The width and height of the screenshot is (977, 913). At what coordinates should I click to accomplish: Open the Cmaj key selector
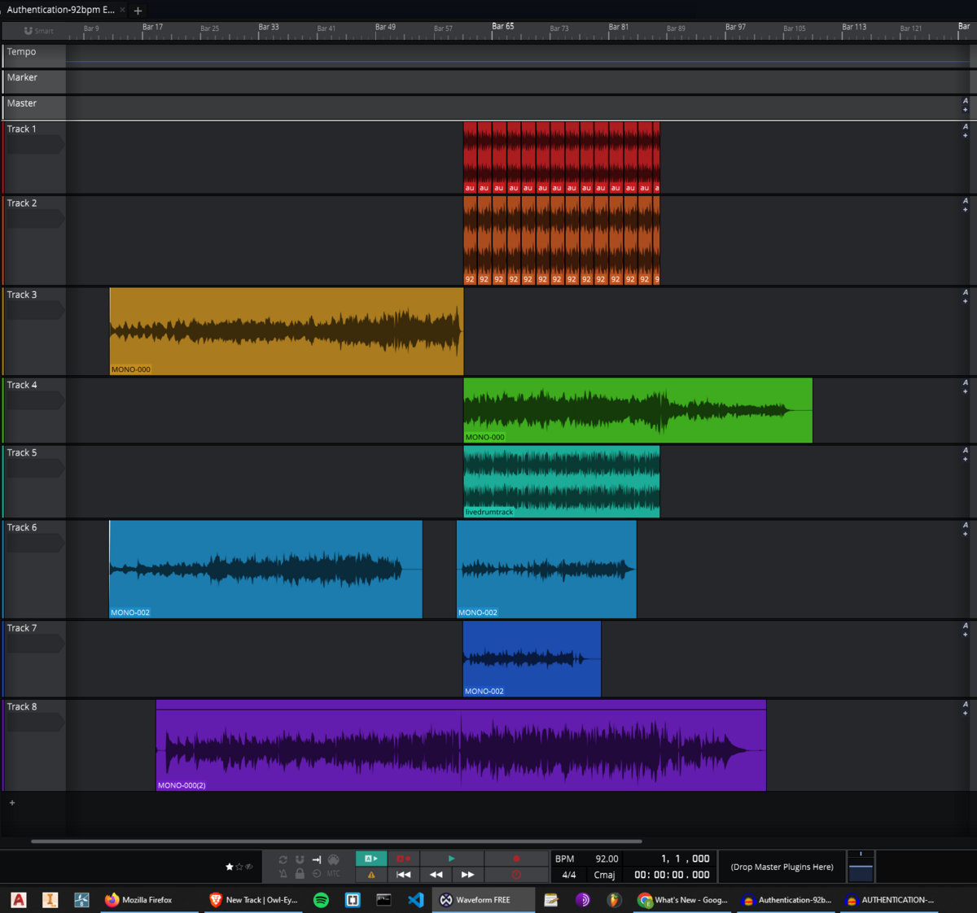point(604,875)
